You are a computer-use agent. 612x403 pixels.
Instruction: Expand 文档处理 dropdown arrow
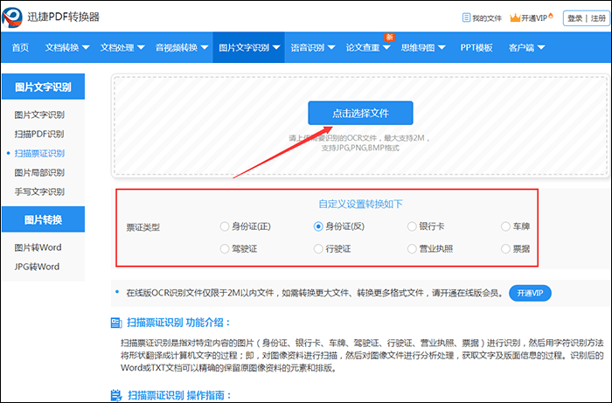[x=141, y=47]
